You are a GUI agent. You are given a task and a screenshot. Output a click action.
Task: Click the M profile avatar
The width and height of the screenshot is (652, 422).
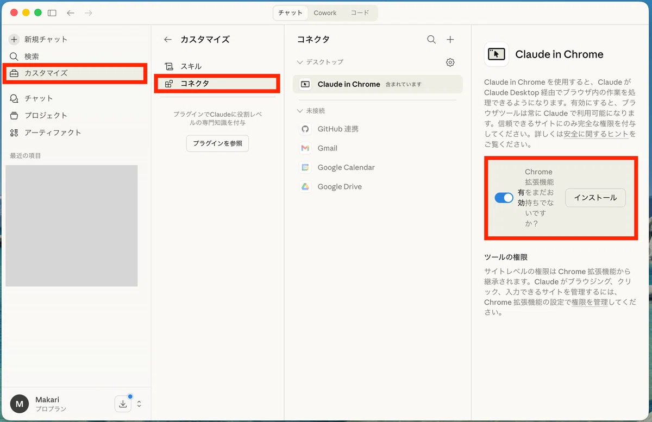coord(20,404)
